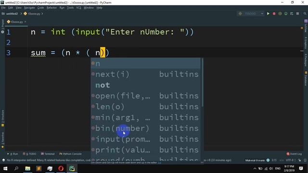Click the UTF-8 file encoding selector
Image resolution: width=308 pixels, height=173 pixels.
(x=291, y=160)
